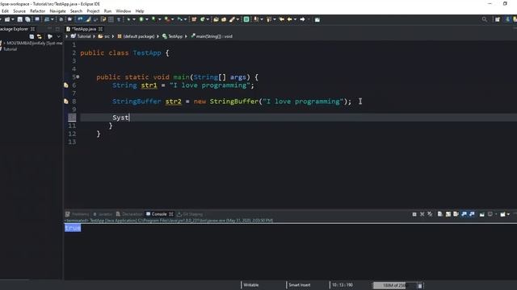The width and height of the screenshot is (517, 290).
Task: Expand the MOUTAMBAD project tree node
Action: click(x=4, y=43)
